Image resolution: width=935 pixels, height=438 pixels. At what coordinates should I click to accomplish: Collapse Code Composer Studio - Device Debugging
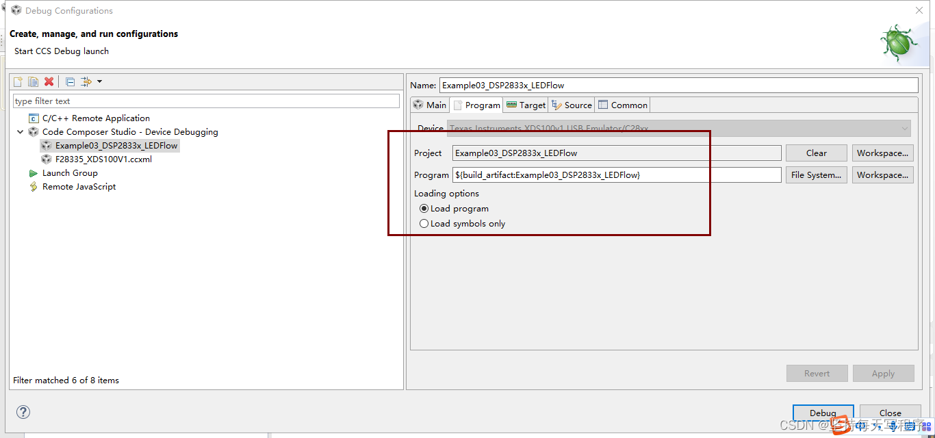[x=20, y=131]
